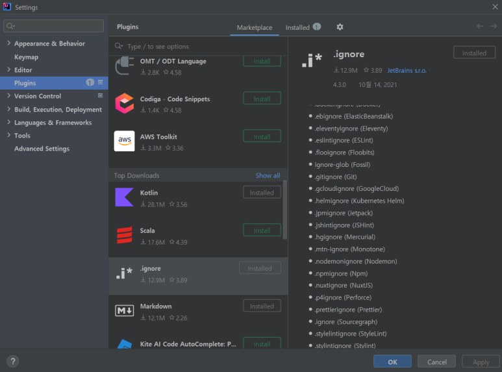Image resolution: width=502 pixels, height=372 pixels.
Task: Expand the Tools settings section
Action: coord(8,135)
